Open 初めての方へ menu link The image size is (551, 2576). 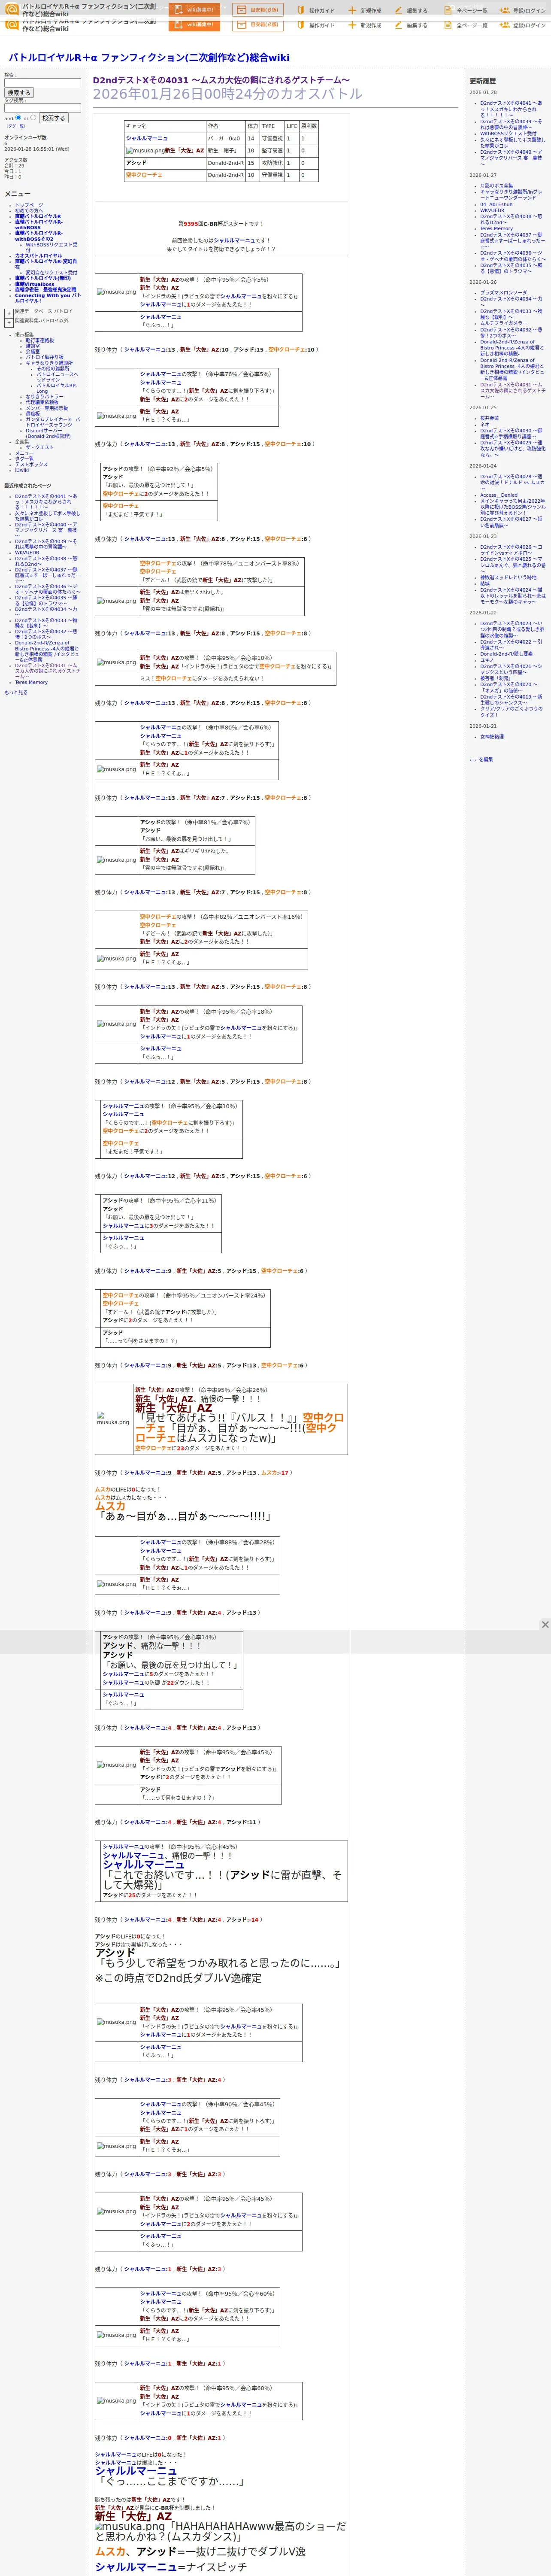coord(29,211)
